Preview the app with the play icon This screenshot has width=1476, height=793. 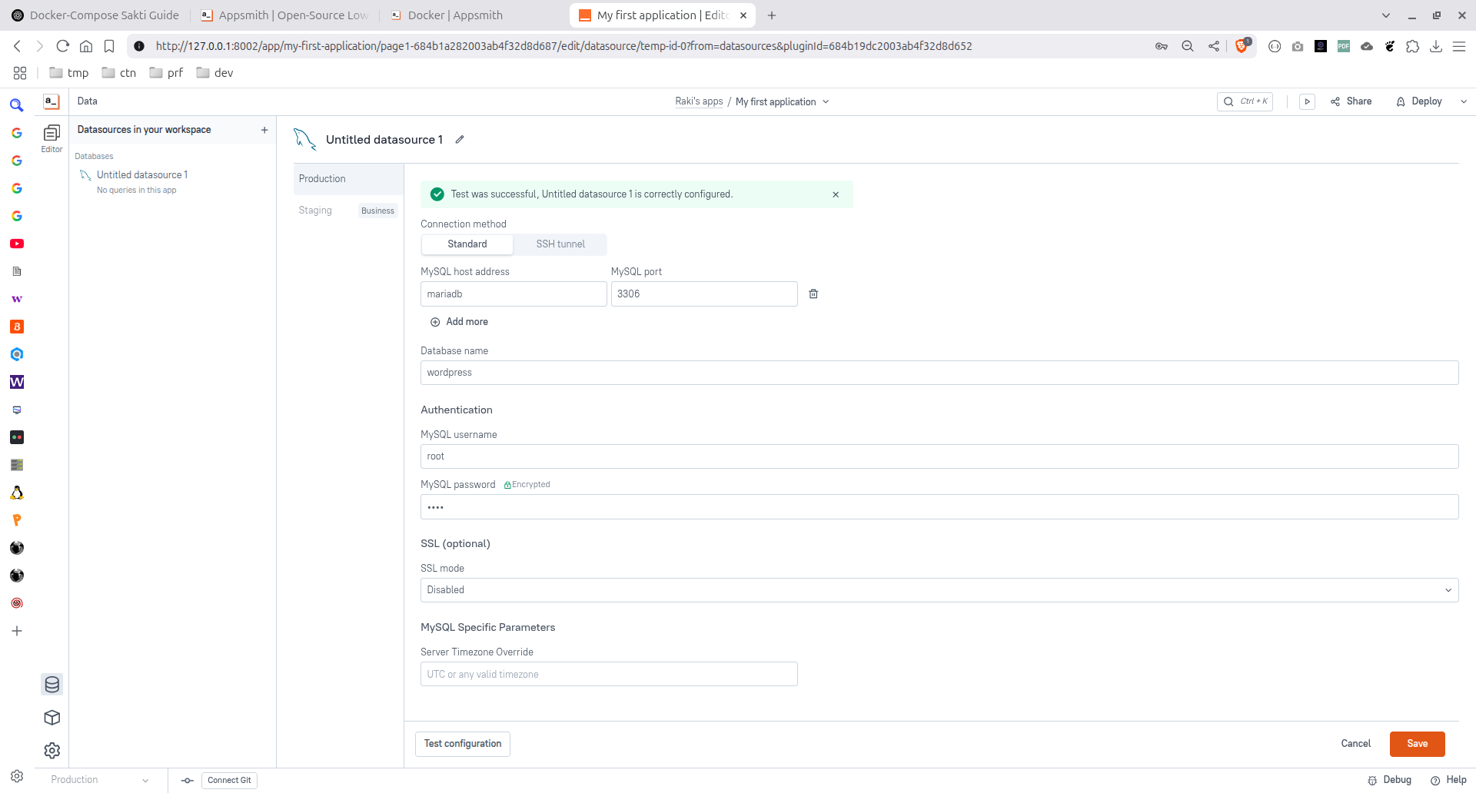(1307, 101)
